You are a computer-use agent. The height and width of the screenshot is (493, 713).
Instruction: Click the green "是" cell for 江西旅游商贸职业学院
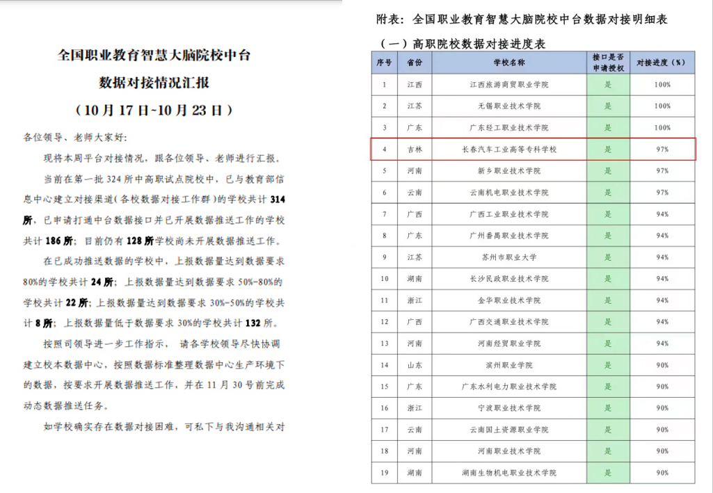pyautogui.click(x=608, y=85)
